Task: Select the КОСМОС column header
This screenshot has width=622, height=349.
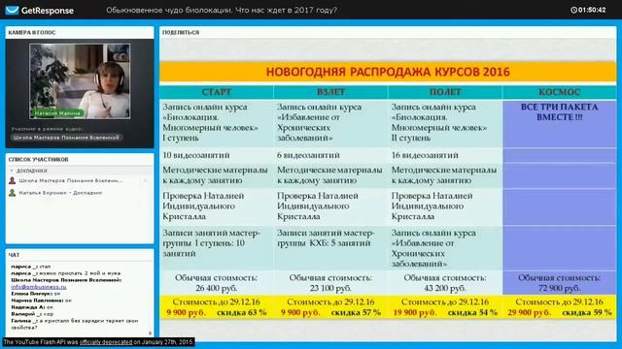Action: click(560, 92)
